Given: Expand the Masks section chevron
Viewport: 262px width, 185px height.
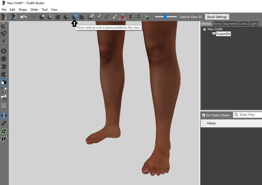Looking at the screenshot, I should tap(204, 123).
